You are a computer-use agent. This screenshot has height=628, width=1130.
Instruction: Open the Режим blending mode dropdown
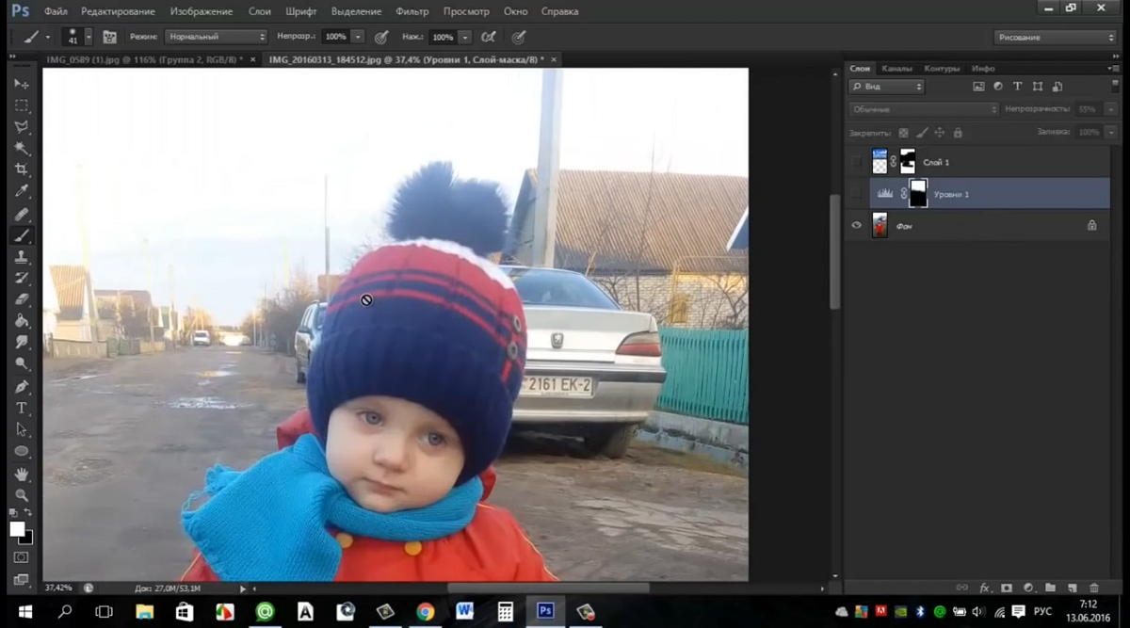pyautogui.click(x=217, y=37)
